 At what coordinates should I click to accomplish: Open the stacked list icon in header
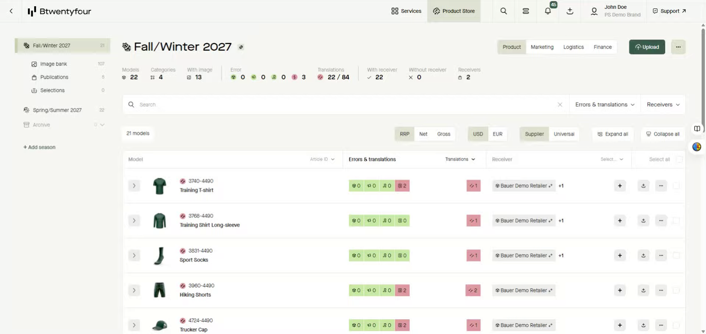(525, 11)
